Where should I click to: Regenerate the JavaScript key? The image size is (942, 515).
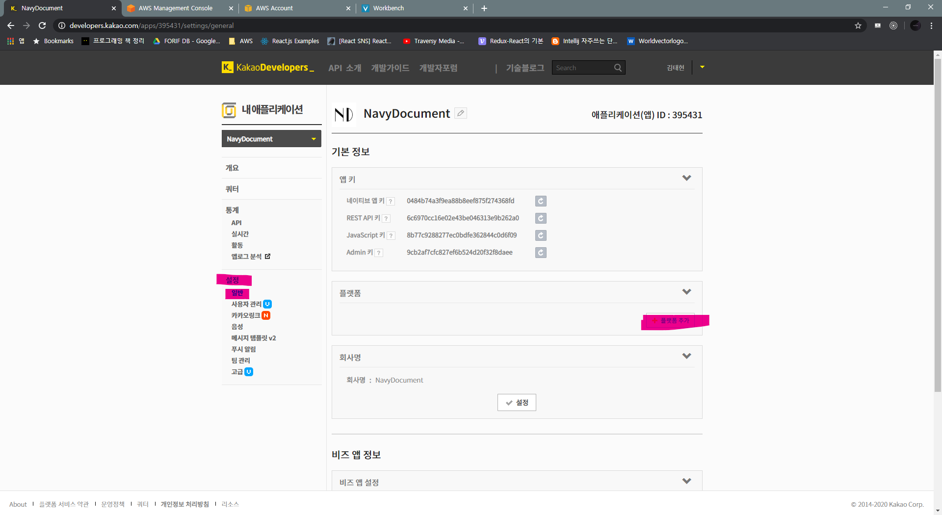[541, 235]
